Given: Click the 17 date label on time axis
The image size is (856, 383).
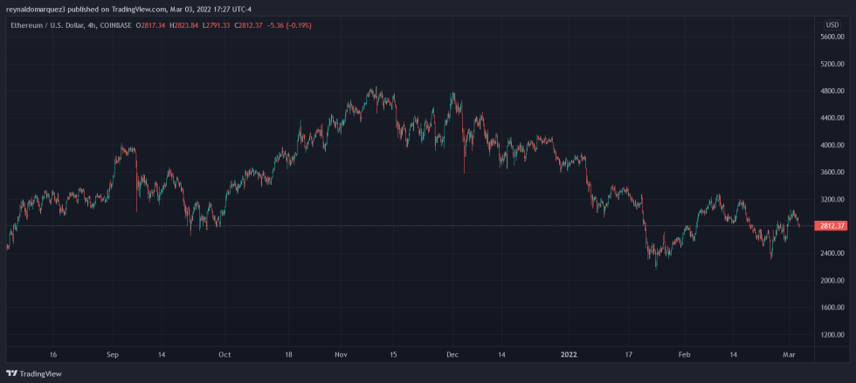Looking at the screenshot, I should 628,354.
